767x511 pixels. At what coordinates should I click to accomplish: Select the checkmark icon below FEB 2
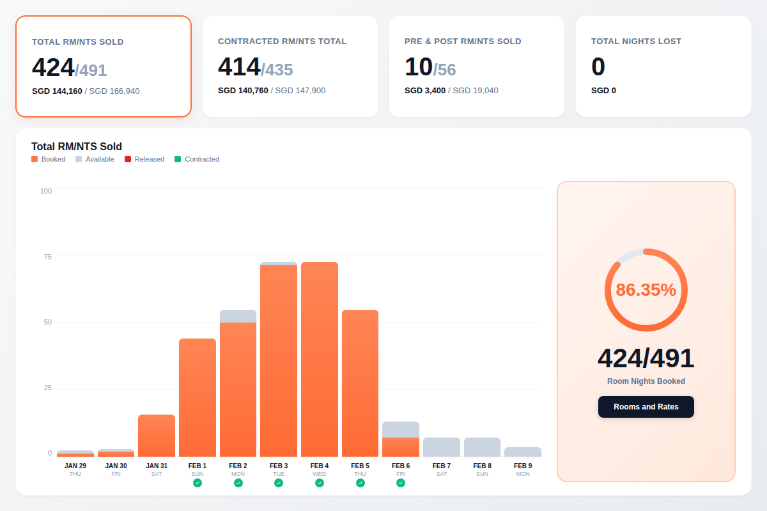pos(238,484)
